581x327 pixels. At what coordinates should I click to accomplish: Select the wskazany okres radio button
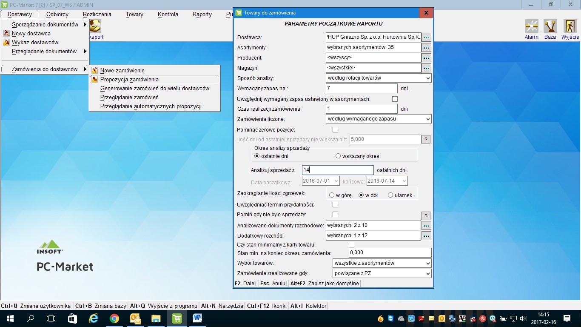coord(338,156)
